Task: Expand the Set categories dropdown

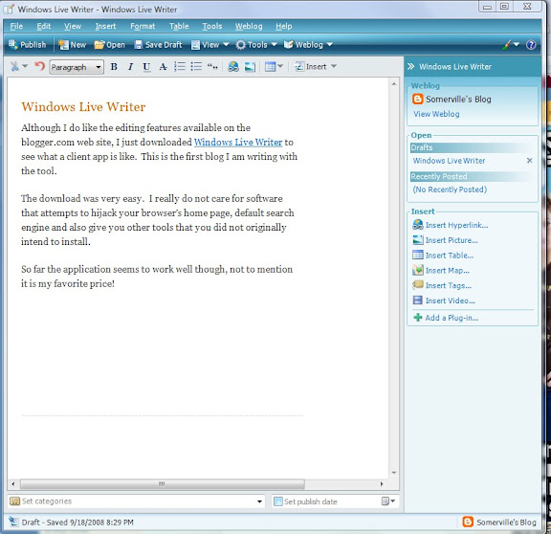Action: (259, 501)
